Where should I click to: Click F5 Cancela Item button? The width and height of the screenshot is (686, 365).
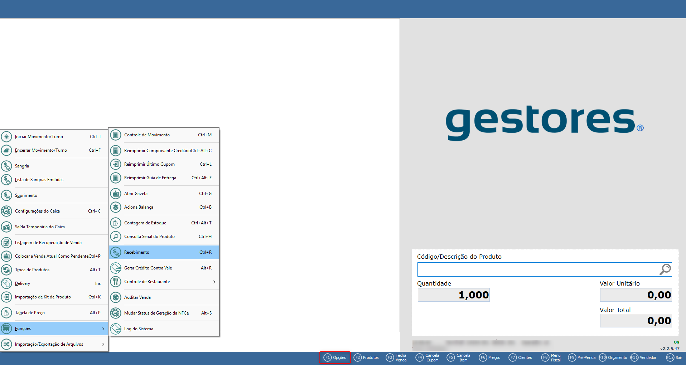(x=458, y=357)
